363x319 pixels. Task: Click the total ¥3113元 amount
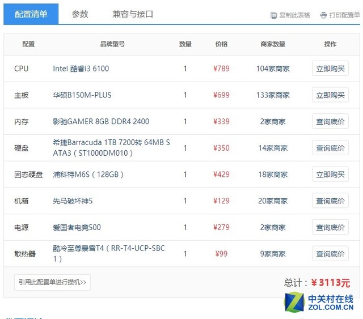(331, 282)
